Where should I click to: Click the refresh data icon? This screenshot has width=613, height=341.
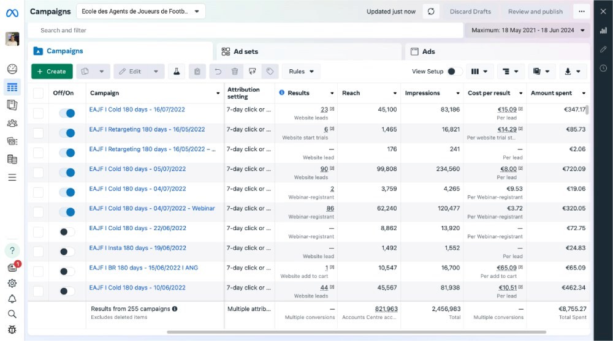click(x=431, y=12)
